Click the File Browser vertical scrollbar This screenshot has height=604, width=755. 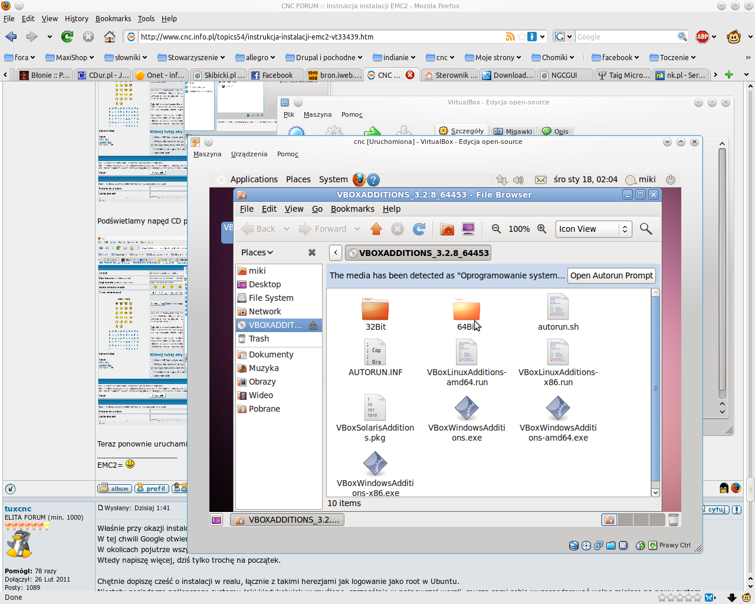tap(655, 388)
